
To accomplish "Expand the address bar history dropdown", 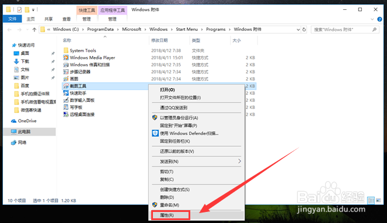I will (x=298, y=30).
